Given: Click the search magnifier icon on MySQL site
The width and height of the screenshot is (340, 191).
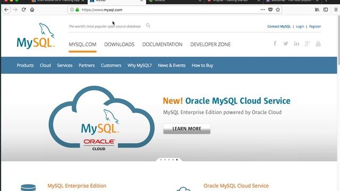Looking at the screenshot, I should 148,25.
